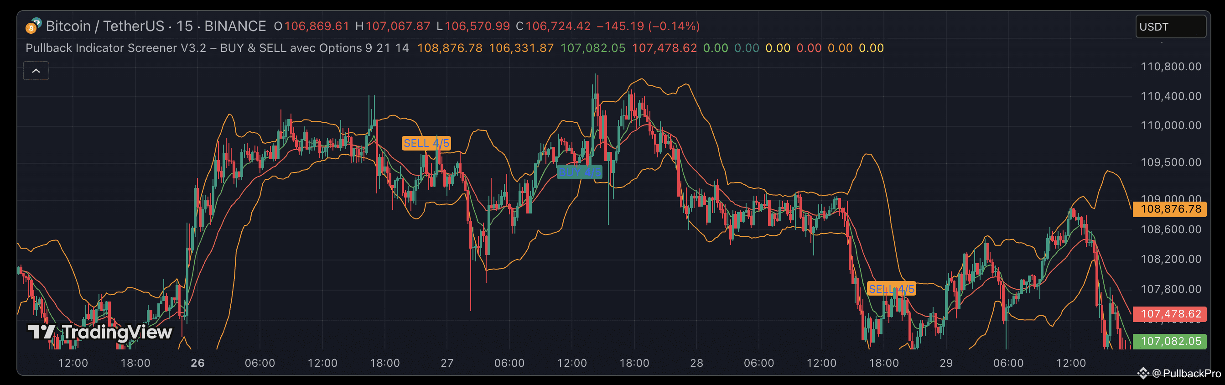Click the 110,000.00 price axis label
The image size is (1225, 385).
click(x=1171, y=125)
